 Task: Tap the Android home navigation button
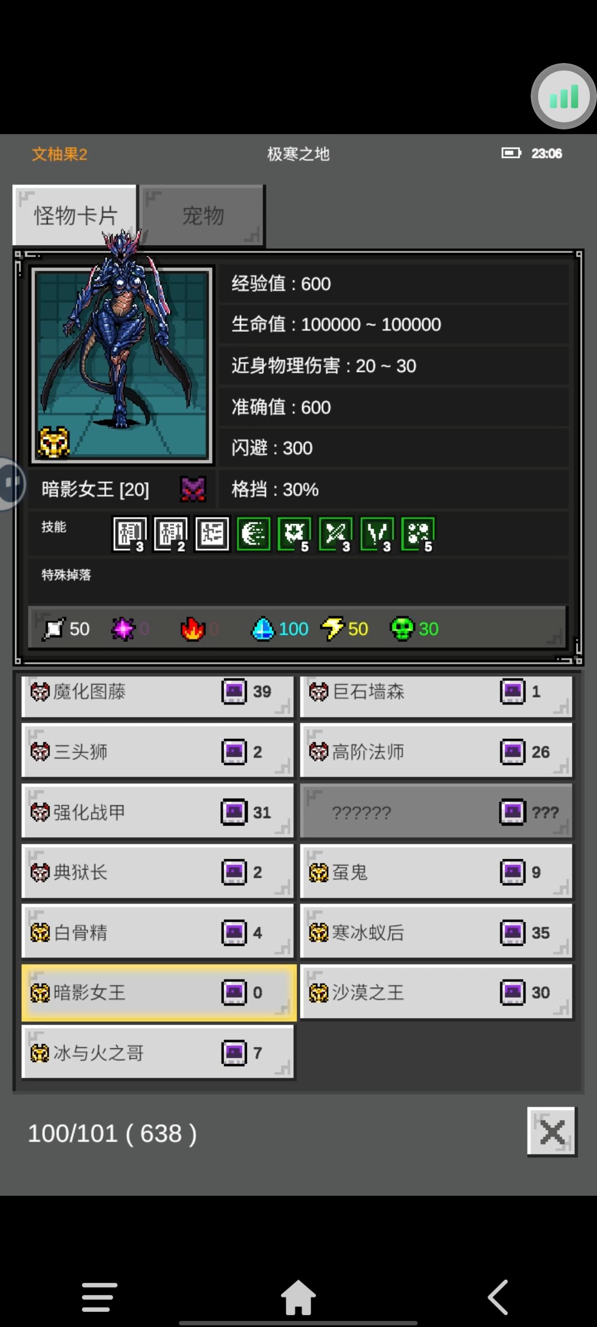pos(298,1297)
